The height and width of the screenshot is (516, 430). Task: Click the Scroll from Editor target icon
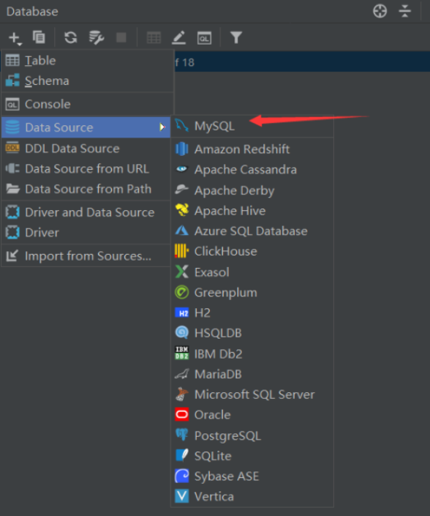380,11
